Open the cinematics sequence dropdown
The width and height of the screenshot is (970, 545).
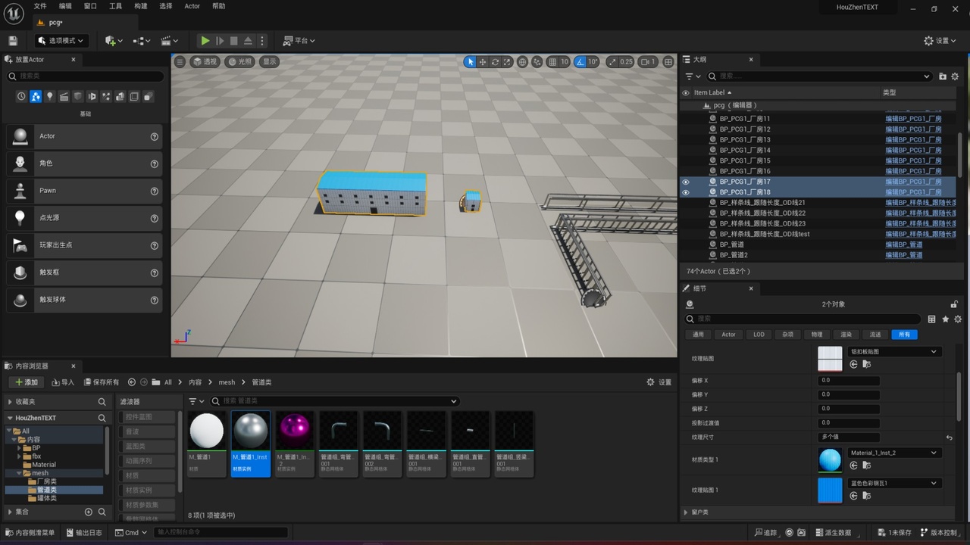pos(169,41)
